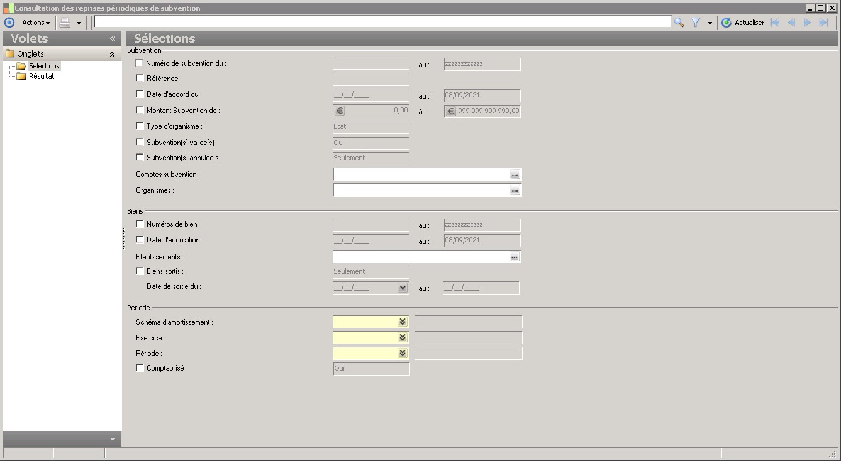Go to the first record
The width and height of the screenshot is (841, 461).
coord(775,23)
